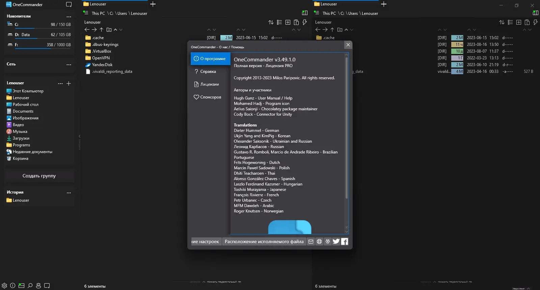The image size is (540, 290).
Task: Open drive C: in the sidebar
Action: 39,25
